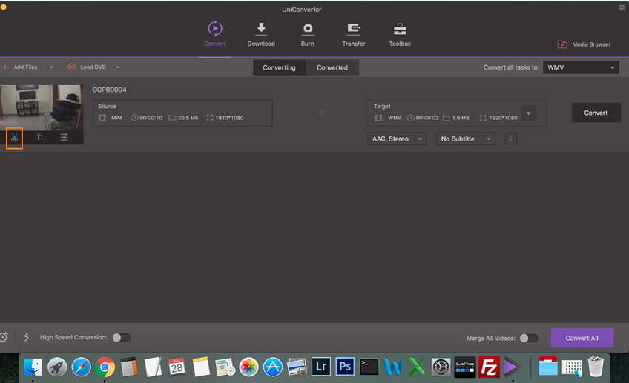Open System Preferences from the dock
The image size is (629, 383).
[x=441, y=367]
